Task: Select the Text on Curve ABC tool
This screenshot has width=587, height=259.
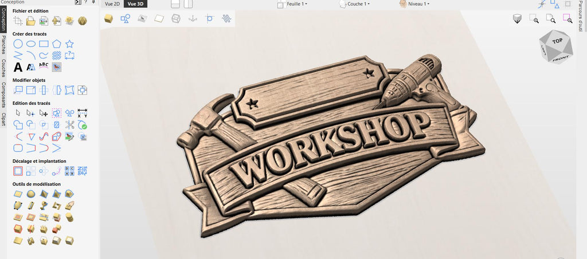Action: [44, 66]
